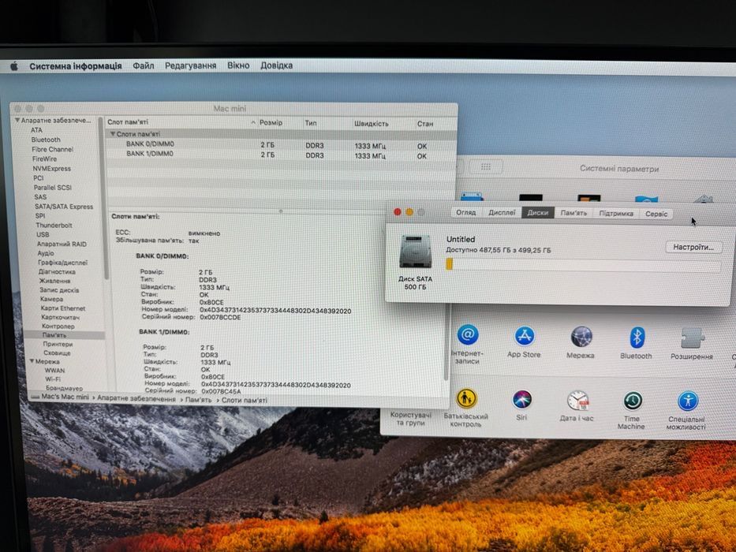Click the Настроїти... button
This screenshot has width=736, height=552.
(x=693, y=247)
